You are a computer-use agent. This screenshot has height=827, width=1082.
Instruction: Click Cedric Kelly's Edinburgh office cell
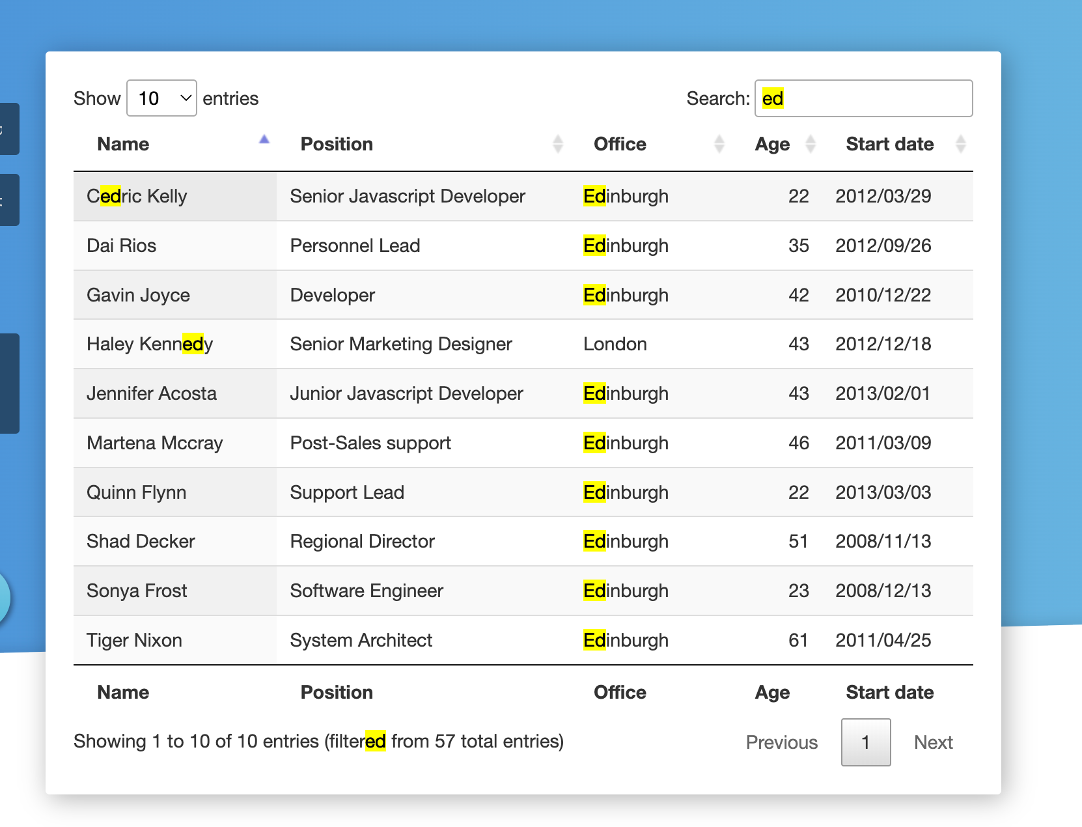coord(651,196)
